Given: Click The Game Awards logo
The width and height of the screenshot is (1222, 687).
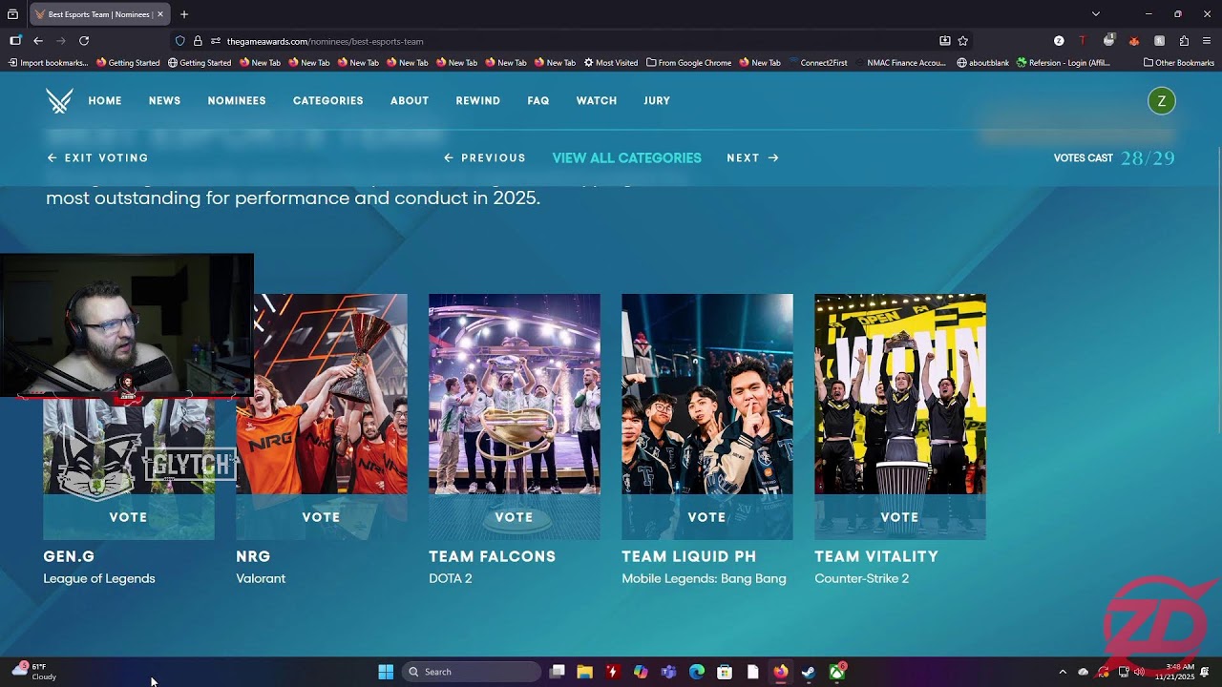Looking at the screenshot, I should point(59,100).
